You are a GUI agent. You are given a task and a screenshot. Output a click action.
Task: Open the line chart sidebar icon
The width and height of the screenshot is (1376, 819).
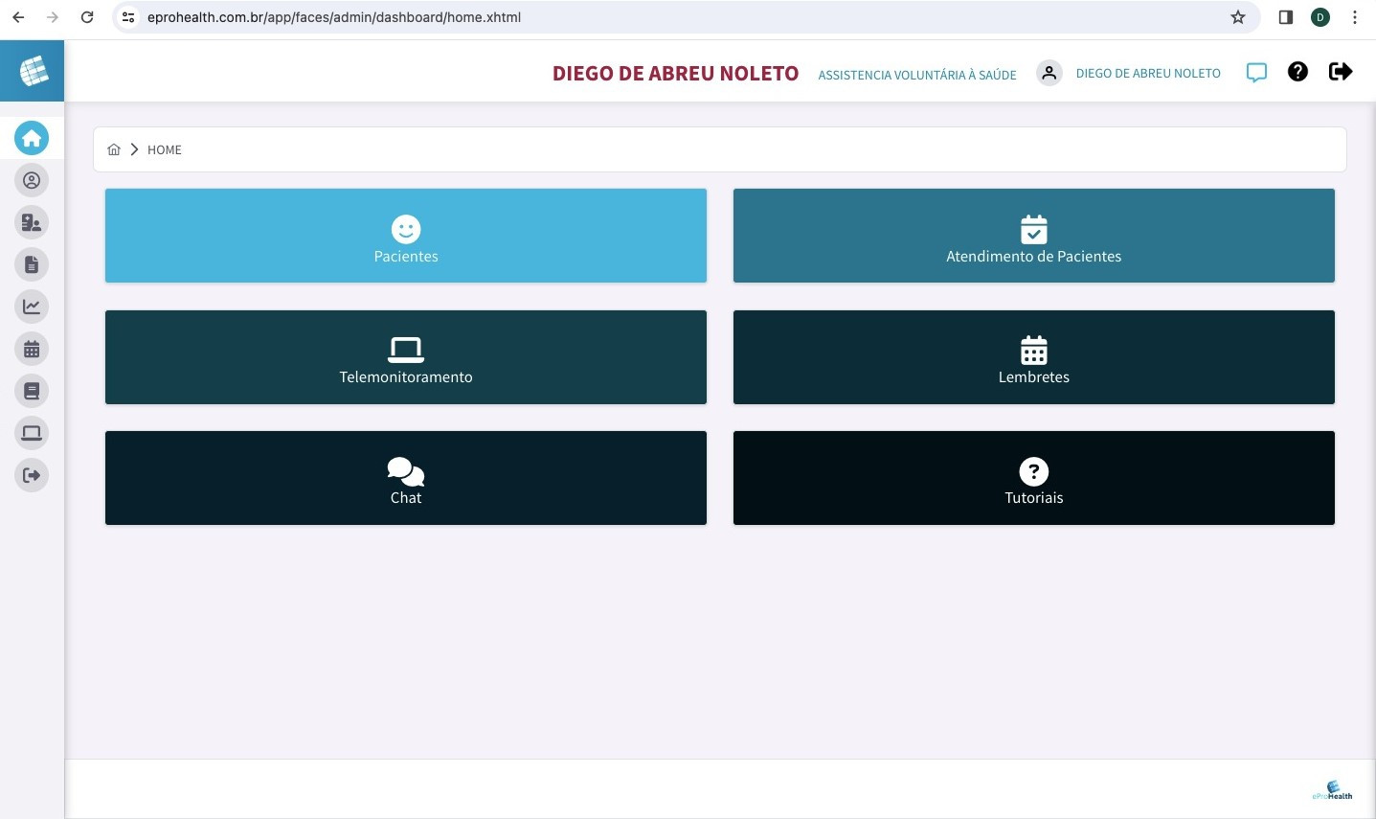[32, 307]
